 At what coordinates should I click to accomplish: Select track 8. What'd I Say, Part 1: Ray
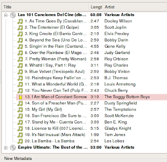50,65
